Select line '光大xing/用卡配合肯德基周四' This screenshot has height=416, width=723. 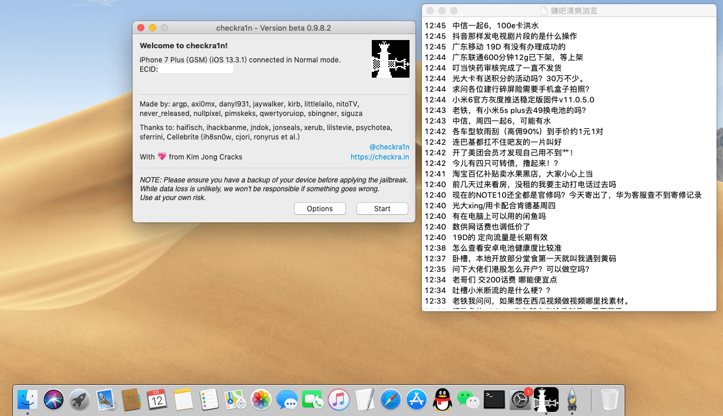coord(504,206)
